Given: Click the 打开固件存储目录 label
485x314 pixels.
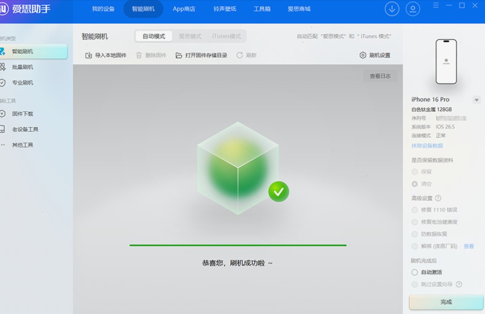Looking at the screenshot, I should [206, 55].
